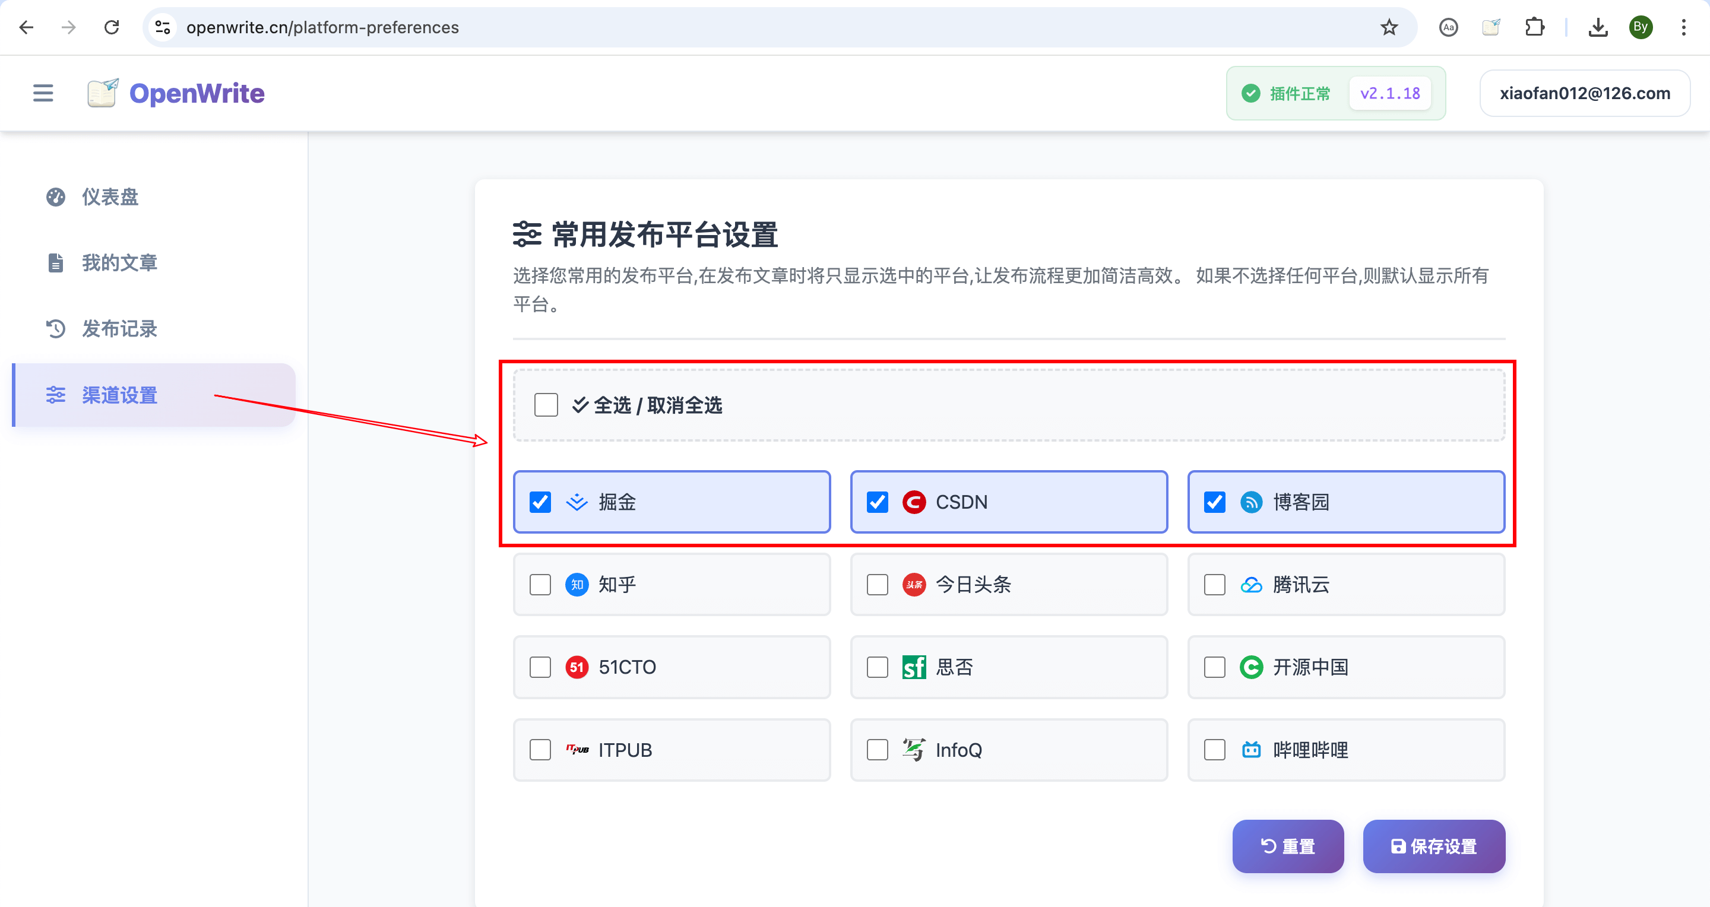Click the OpenWrite logo icon
This screenshot has height=907, width=1710.
coord(103,93)
